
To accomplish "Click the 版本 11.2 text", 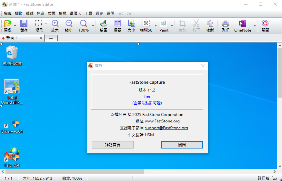I will click(147, 90).
